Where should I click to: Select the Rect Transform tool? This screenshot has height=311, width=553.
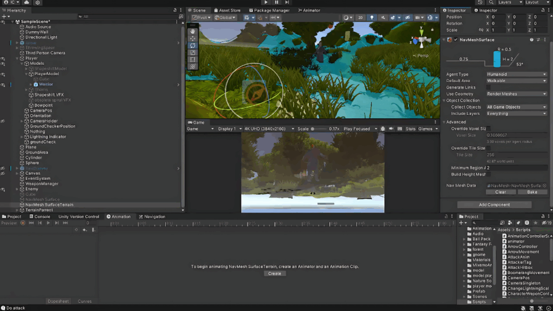pos(192,59)
